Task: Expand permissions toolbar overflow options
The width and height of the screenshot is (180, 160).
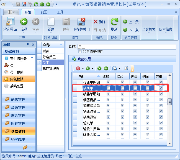Action: pos(132,69)
